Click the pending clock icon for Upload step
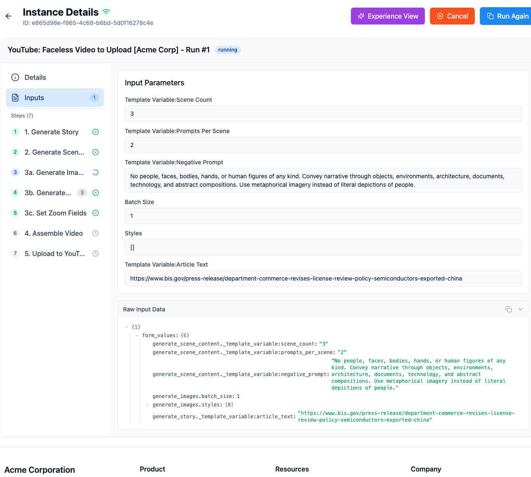531x477 pixels. [x=96, y=253]
